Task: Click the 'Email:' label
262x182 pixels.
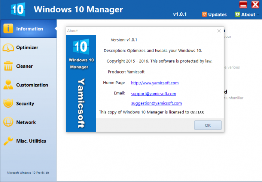Action: pyautogui.click(x=119, y=93)
